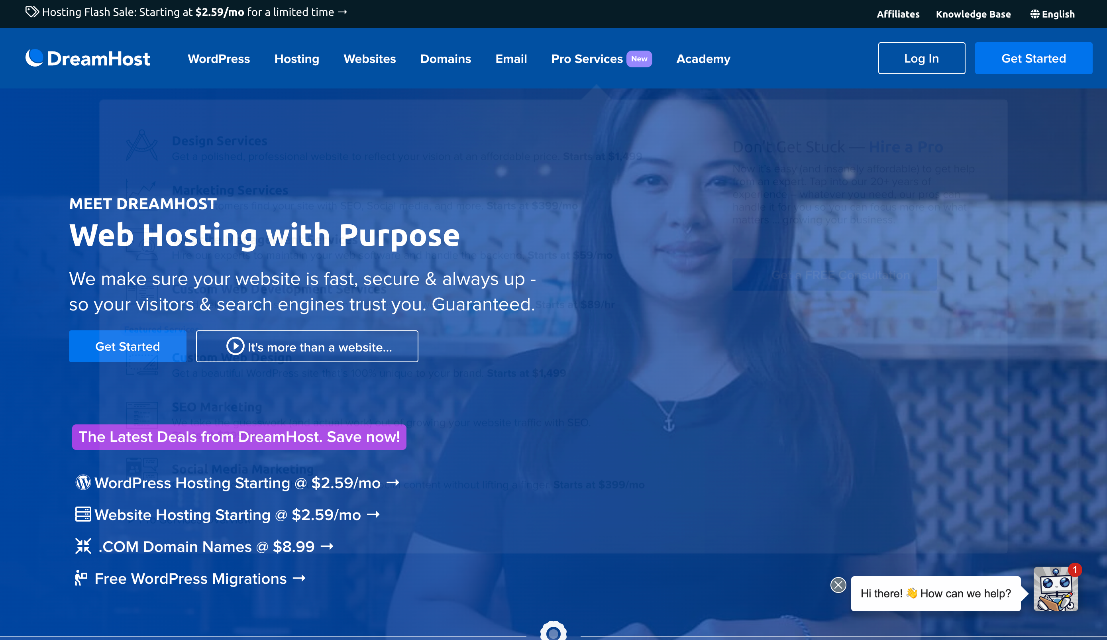Open the Domains menu
The height and width of the screenshot is (640, 1107).
[446, 59]
